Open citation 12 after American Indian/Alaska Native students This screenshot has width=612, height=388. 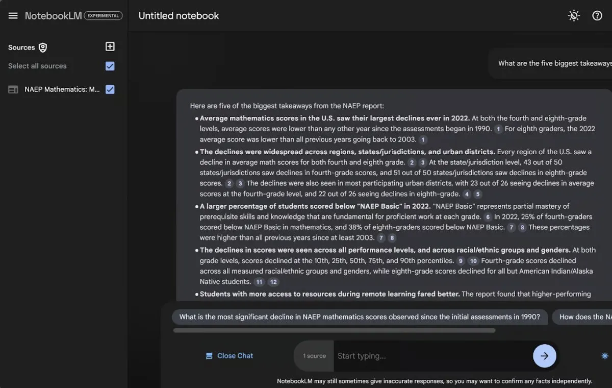point(273,282)
